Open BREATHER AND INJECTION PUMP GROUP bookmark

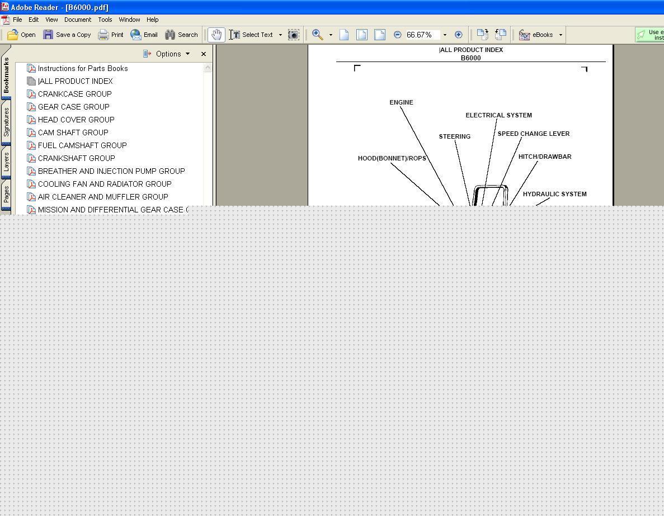(112, 171)
